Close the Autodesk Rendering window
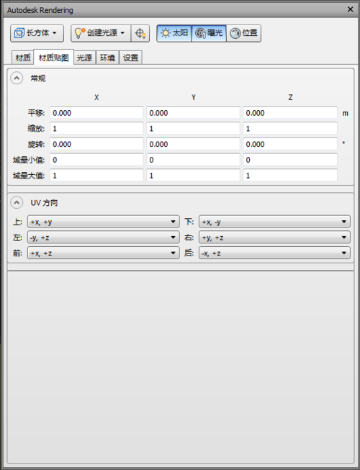360x470 pixels. (x=350, y=9)
